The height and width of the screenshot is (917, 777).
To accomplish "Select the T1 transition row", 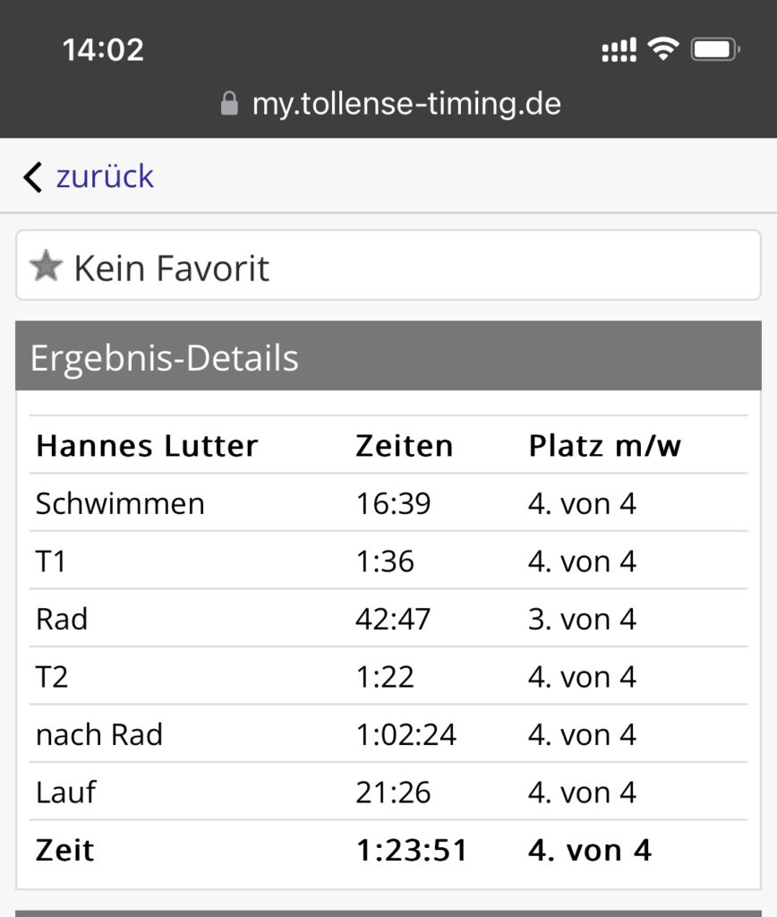I will point(388,561).
